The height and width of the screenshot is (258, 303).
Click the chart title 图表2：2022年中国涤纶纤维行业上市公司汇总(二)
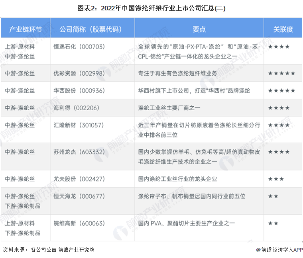(151, 8)
